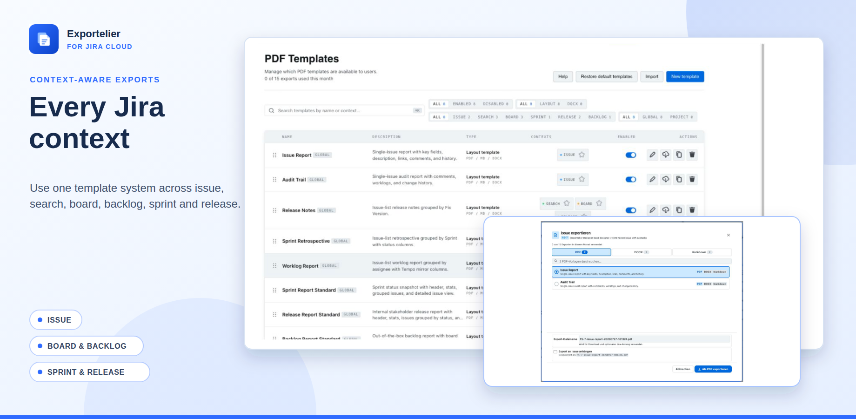856x419 pixels.
Task: Click the drag handle of Worklog Report row
Action: [x=274, y=266]
